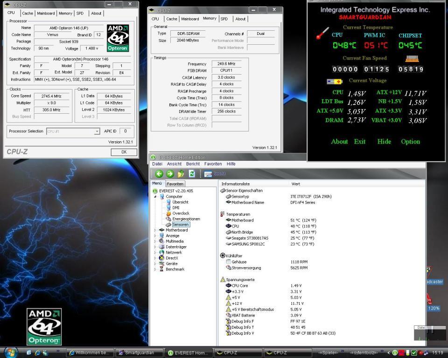Open Smartguardian taskbar button

140,353
